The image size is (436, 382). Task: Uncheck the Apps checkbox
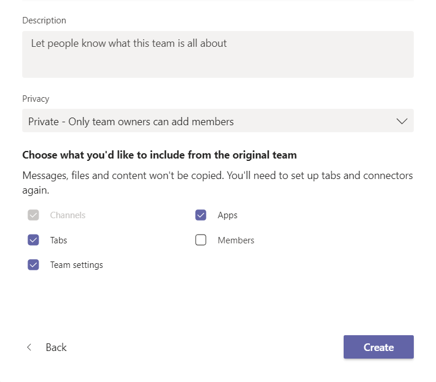coord(201,215)
